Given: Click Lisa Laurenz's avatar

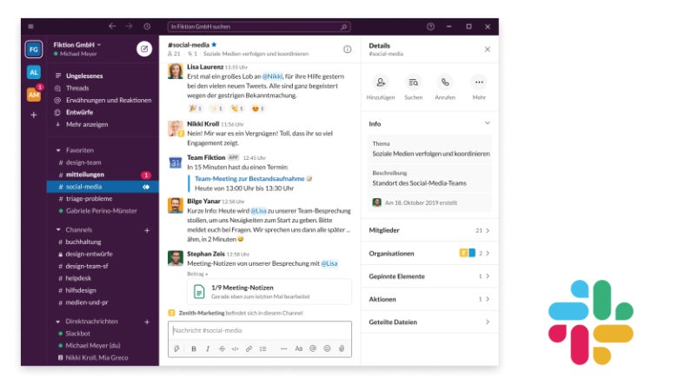Looking at the screenshot, I should point(175,71).
